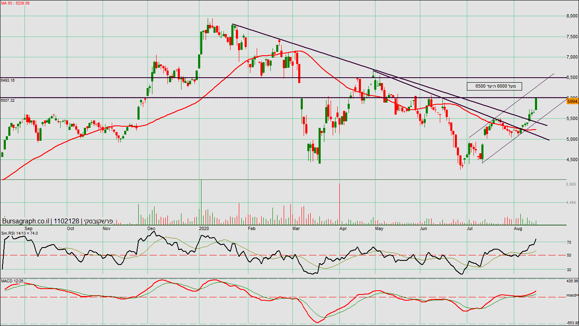Select the Mar label on the time axis
The width and height of the screenshot is (579, 326).
(x=297, y=228)
